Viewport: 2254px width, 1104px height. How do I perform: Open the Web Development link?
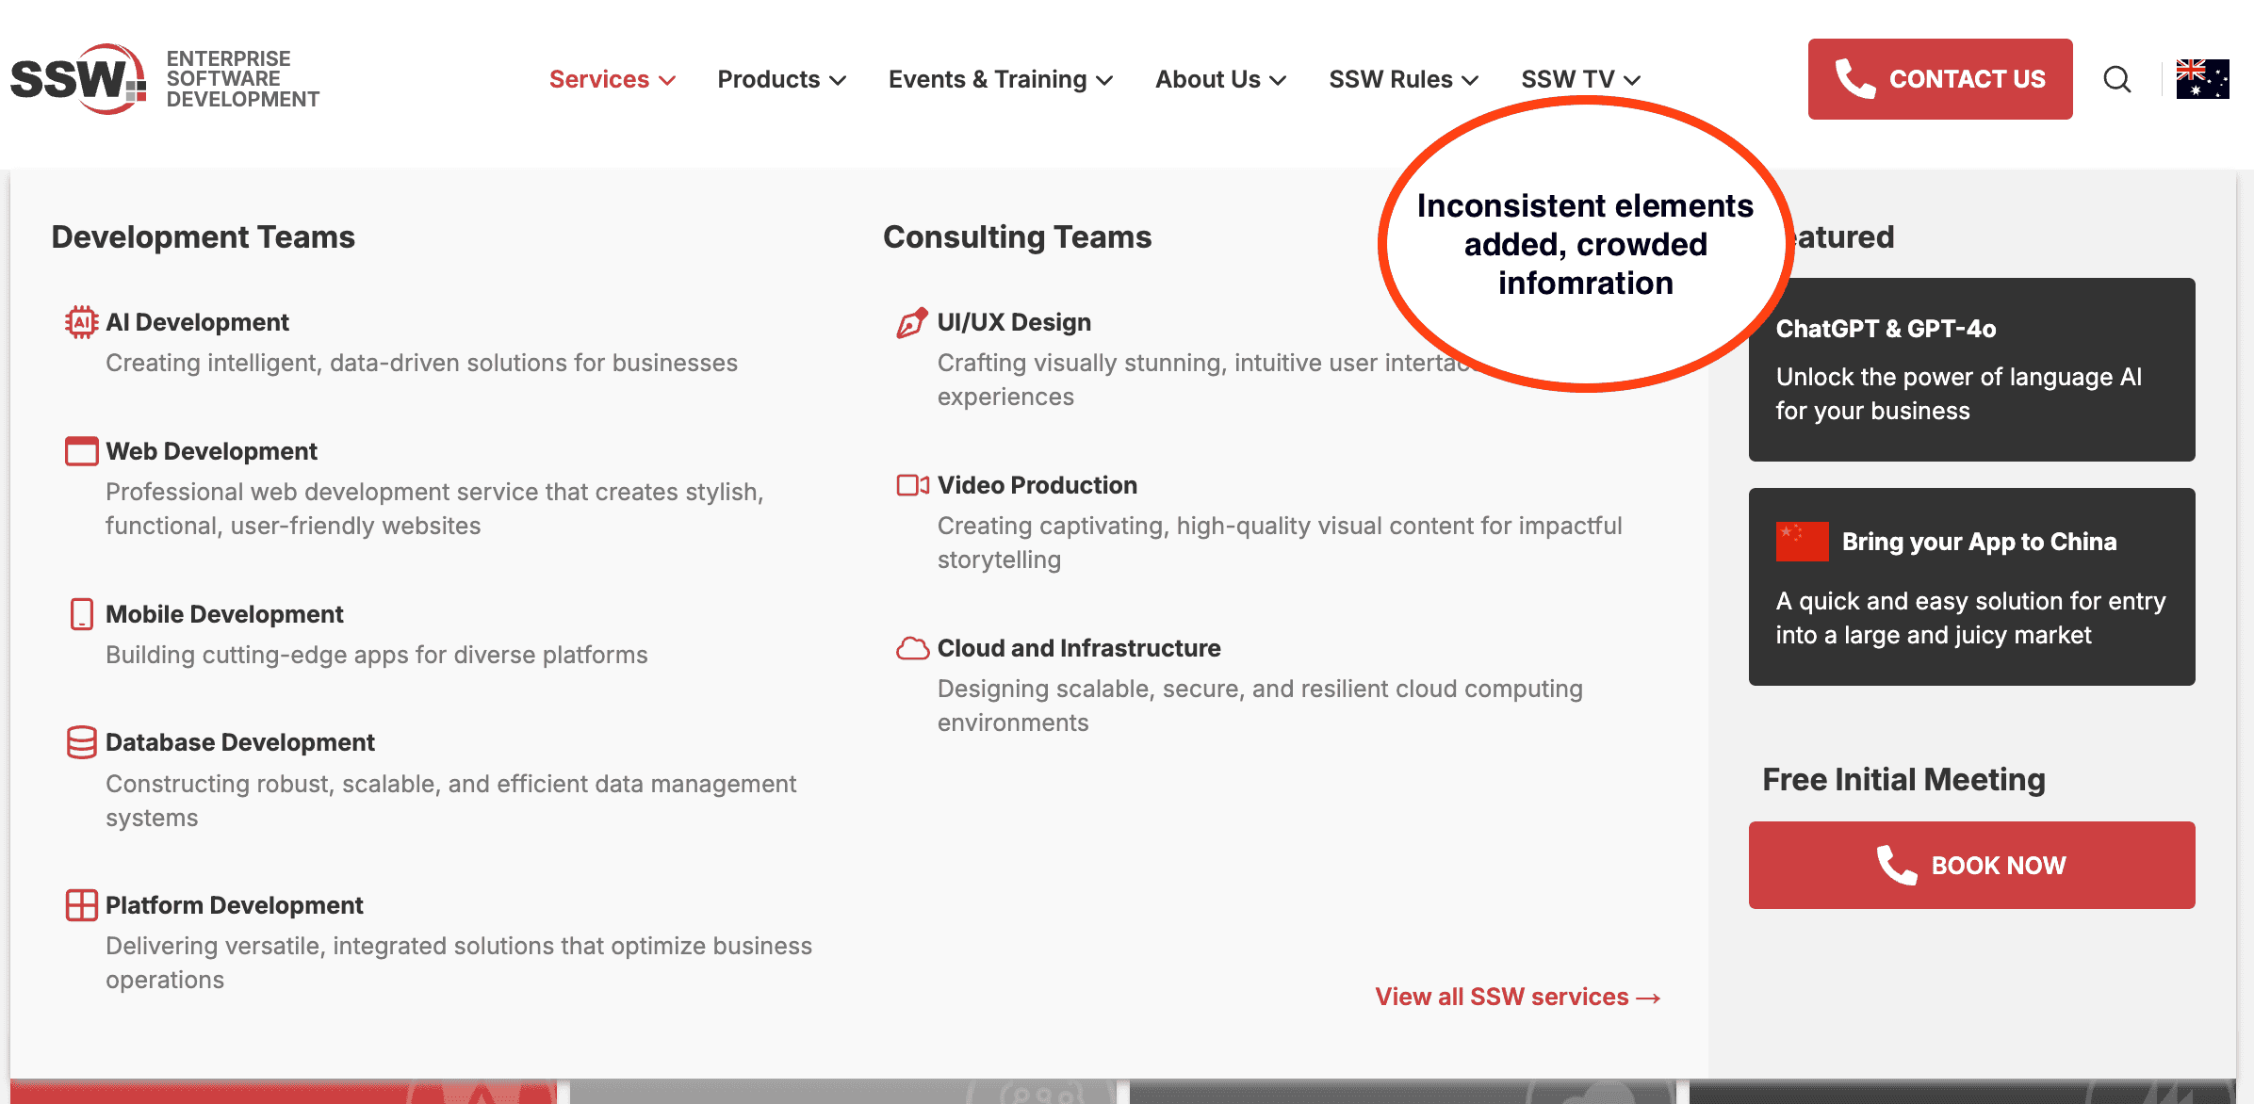click(x=211, y=451)
